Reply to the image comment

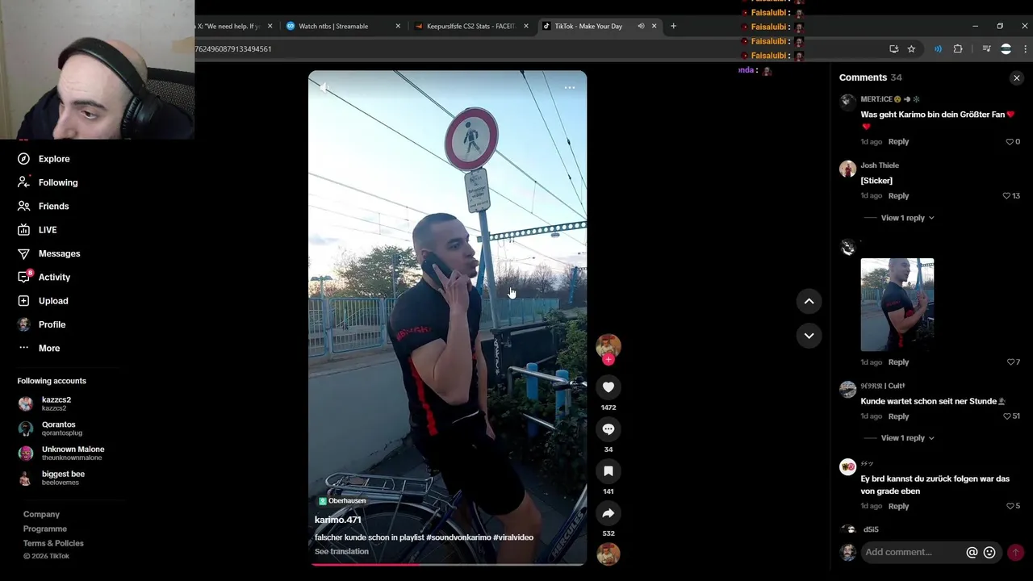(898, 362)
